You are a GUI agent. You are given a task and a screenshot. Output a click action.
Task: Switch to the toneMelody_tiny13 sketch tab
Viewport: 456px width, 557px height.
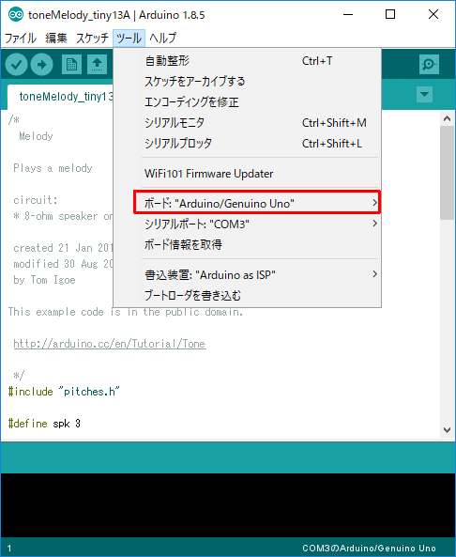click(60, 97)
